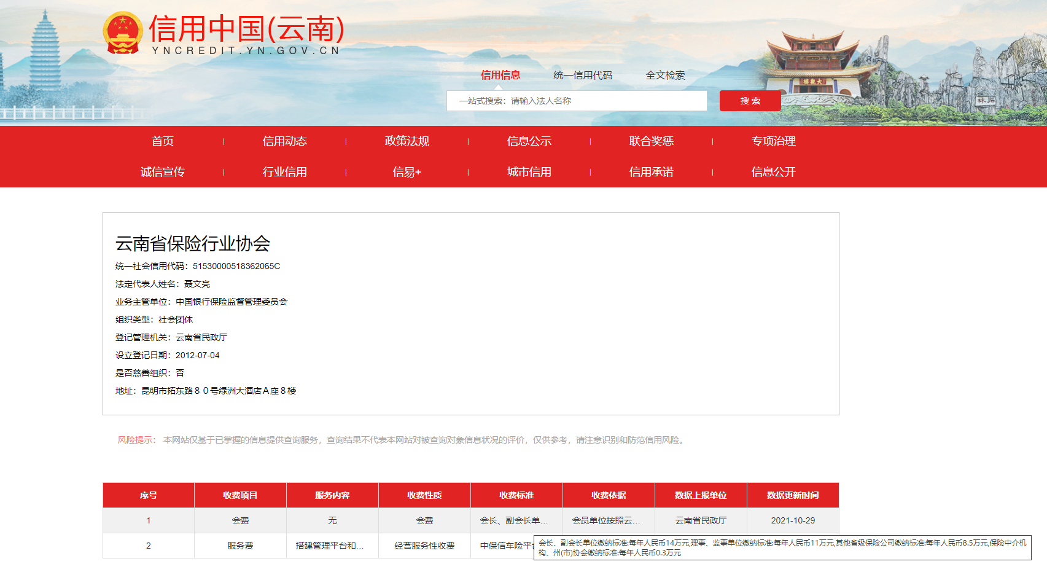Click the red 搜索 button
The height and width of the screenshot is (564, 1047).
click(750, 101)
